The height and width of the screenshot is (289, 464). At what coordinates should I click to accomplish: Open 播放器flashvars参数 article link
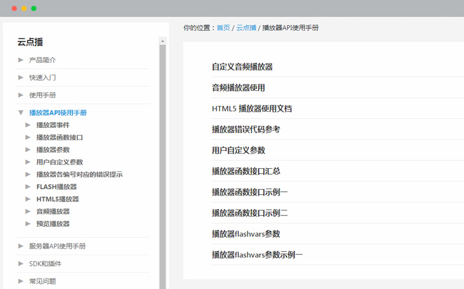246,234
